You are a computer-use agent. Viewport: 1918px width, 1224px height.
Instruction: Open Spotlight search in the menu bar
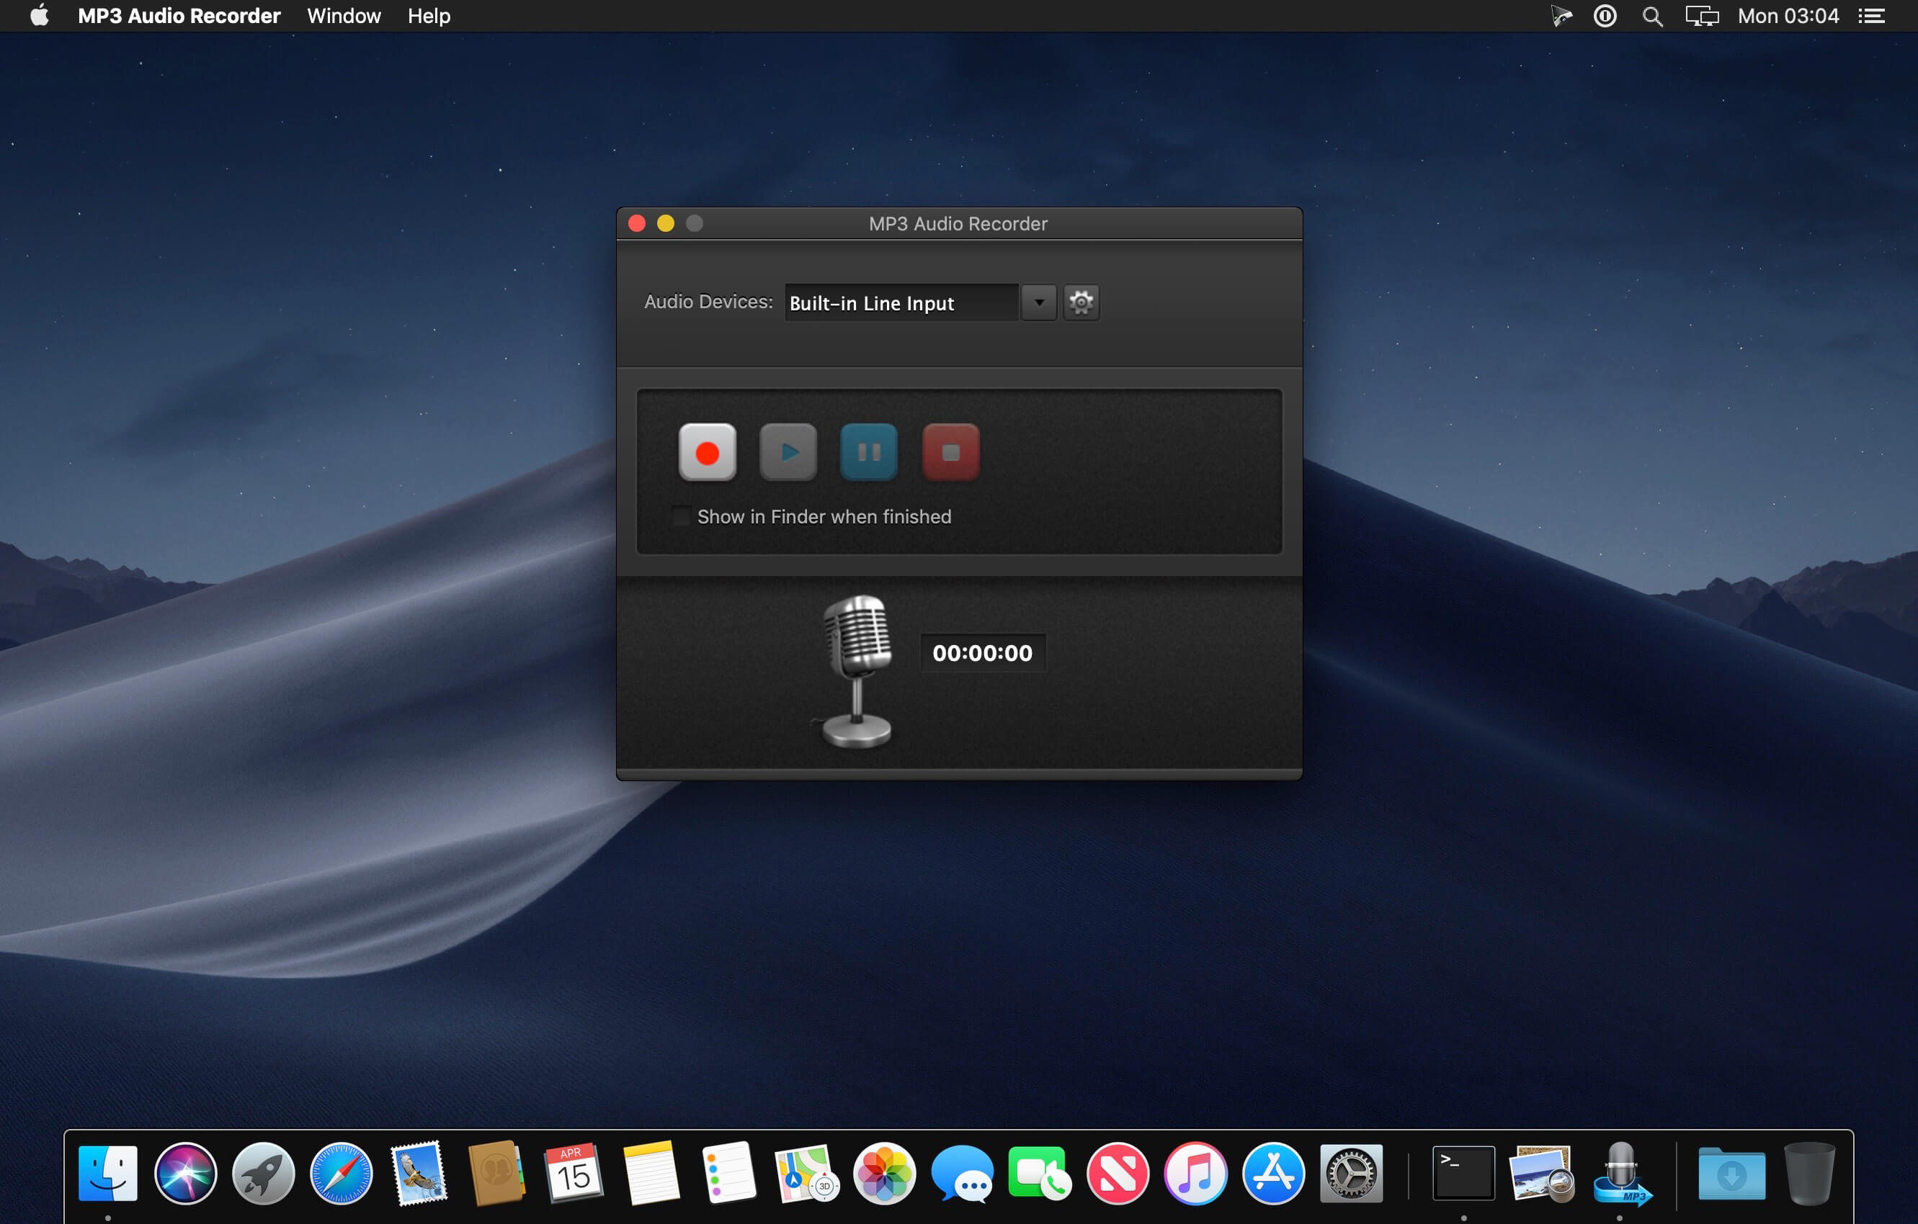coord(1652,16)
